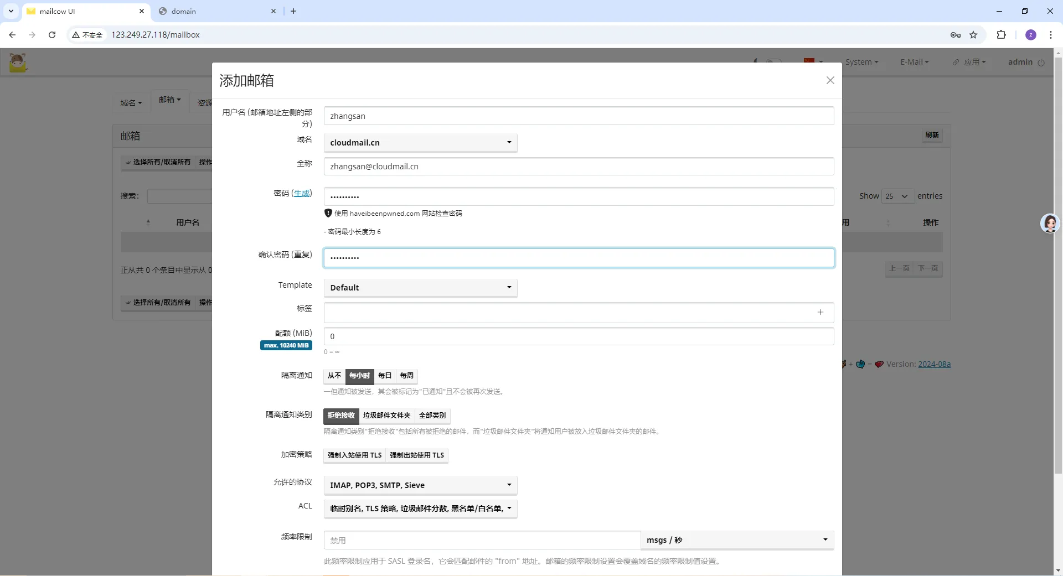Set quarantine notification to 从不
The width and height of the screenshot is (1063, 576).
pyautogui.click(x=334, y=376)
